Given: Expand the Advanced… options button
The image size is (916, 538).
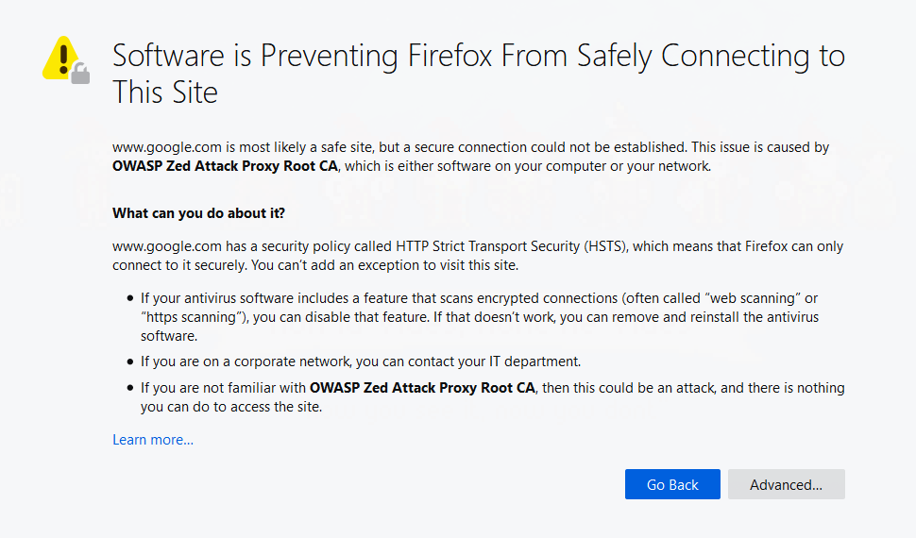Looking at the screenshot, I should click(787, 484).
